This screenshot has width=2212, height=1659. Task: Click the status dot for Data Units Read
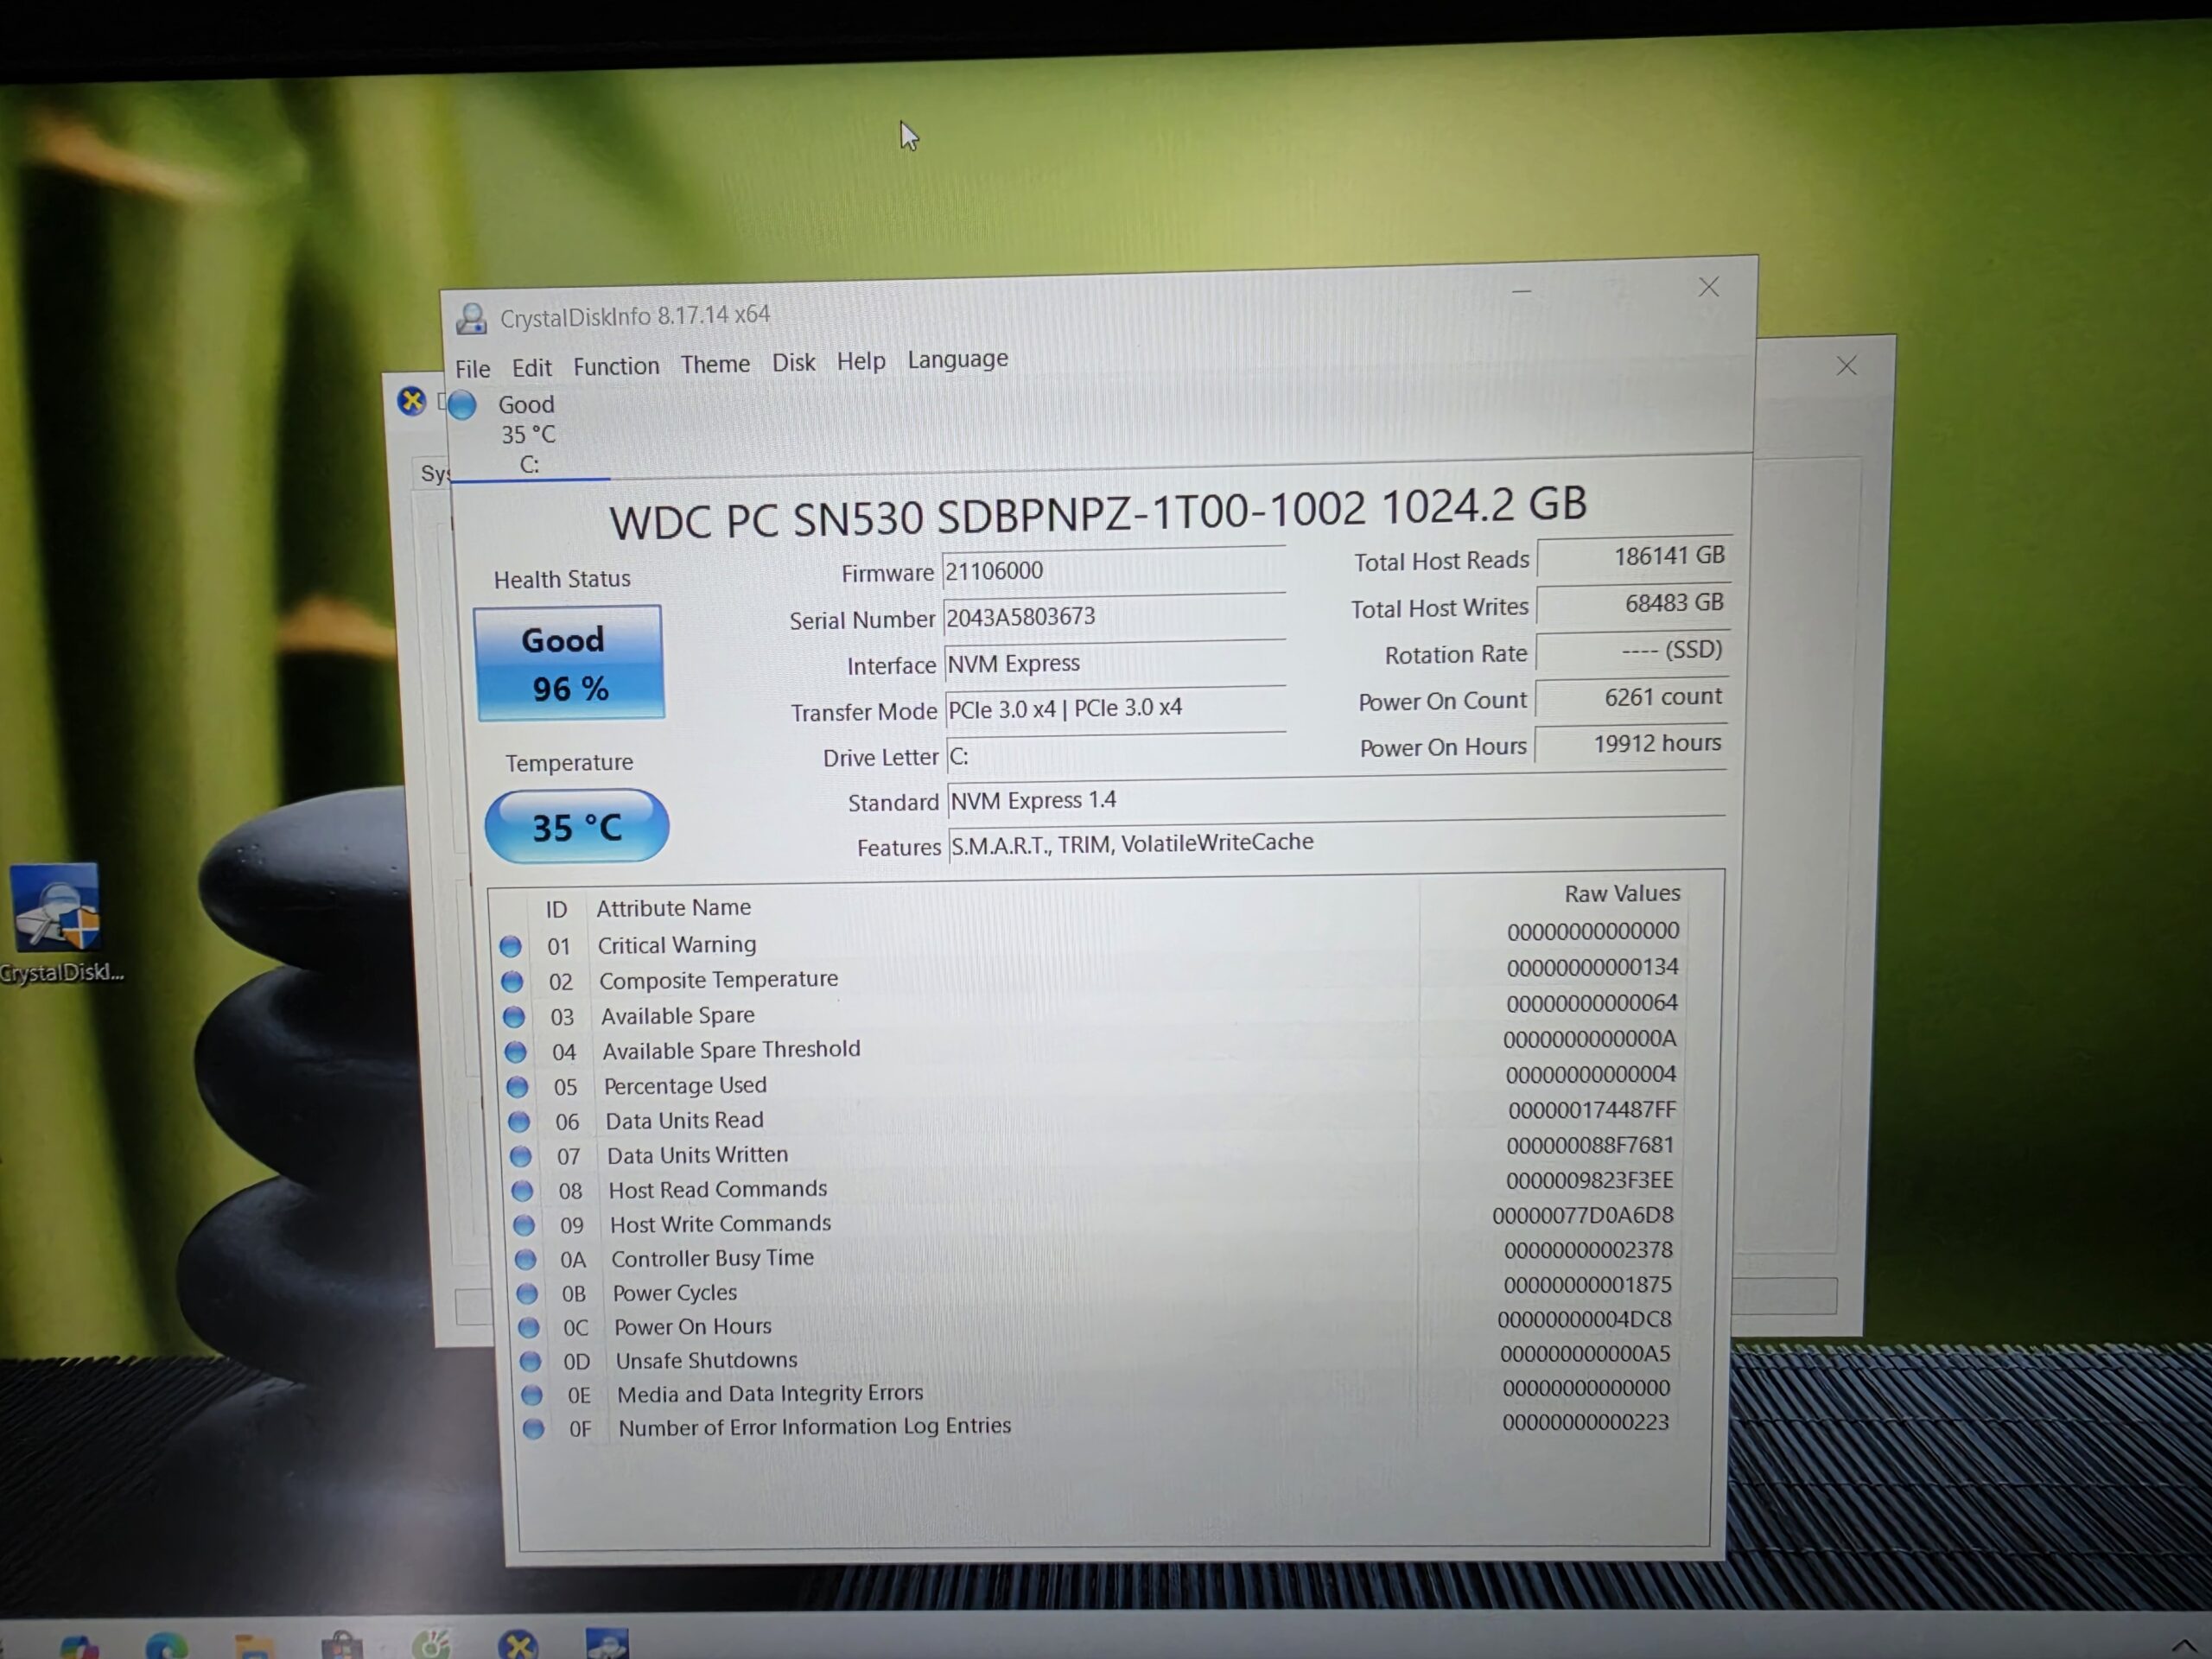(519, 1122)
